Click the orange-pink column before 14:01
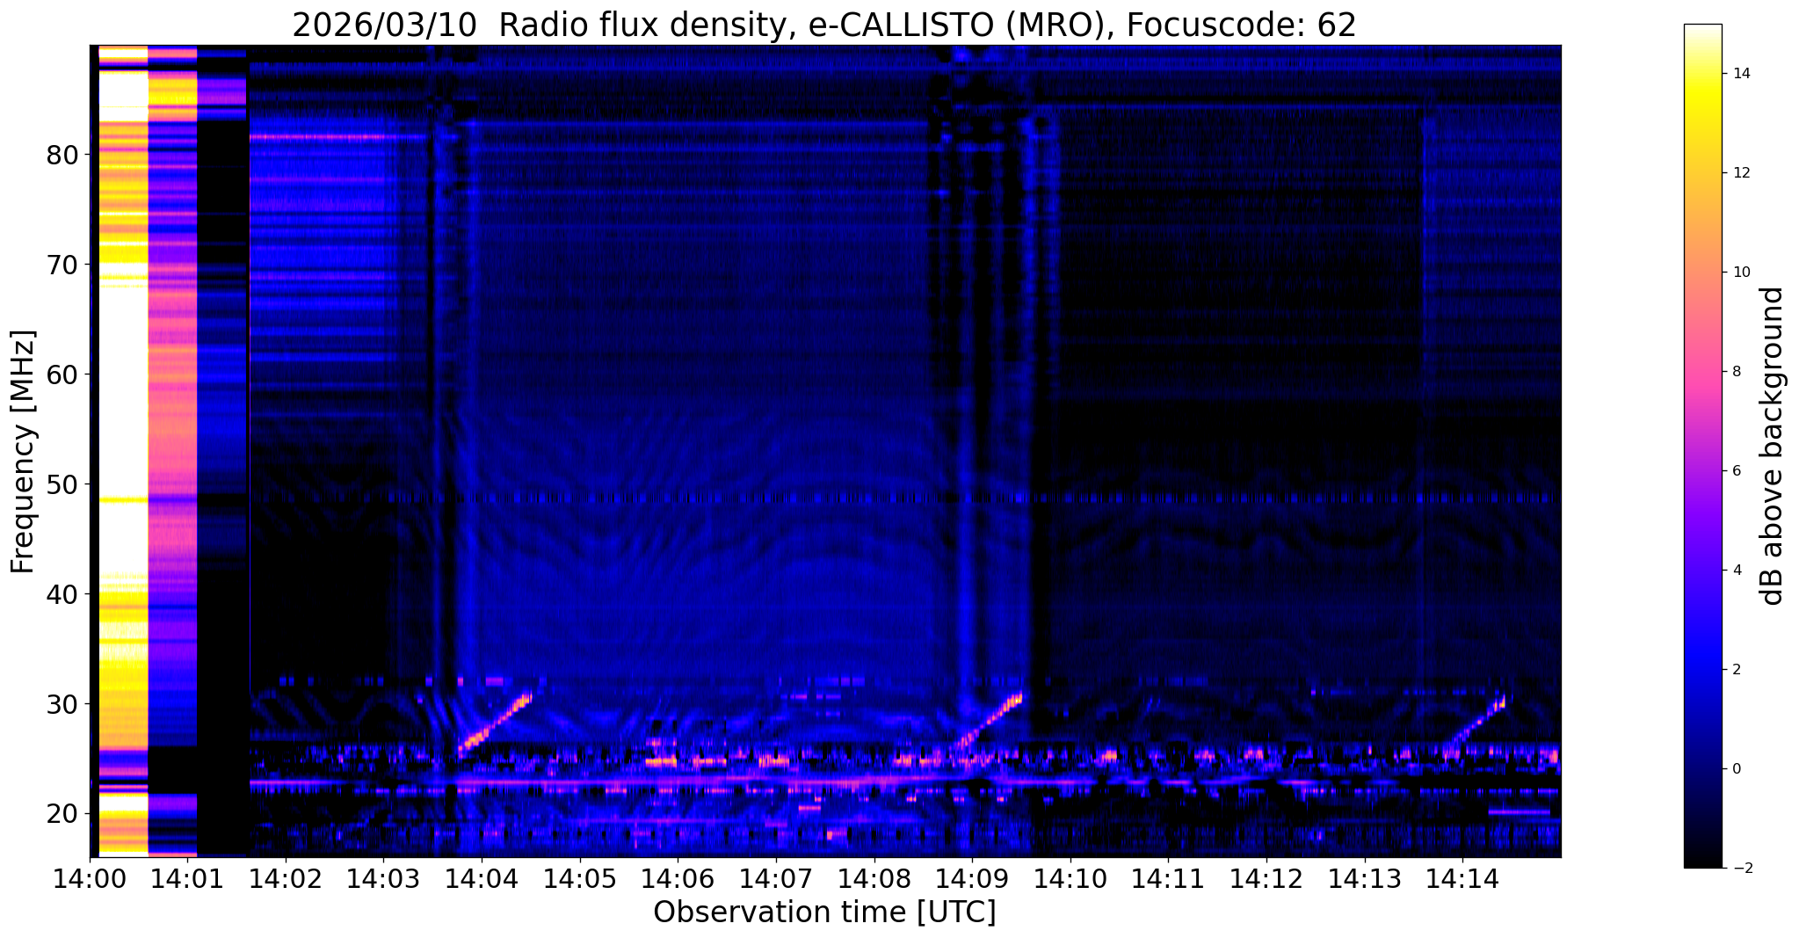The width and height of the screenshot is (1799, 938). coord(171,450)
